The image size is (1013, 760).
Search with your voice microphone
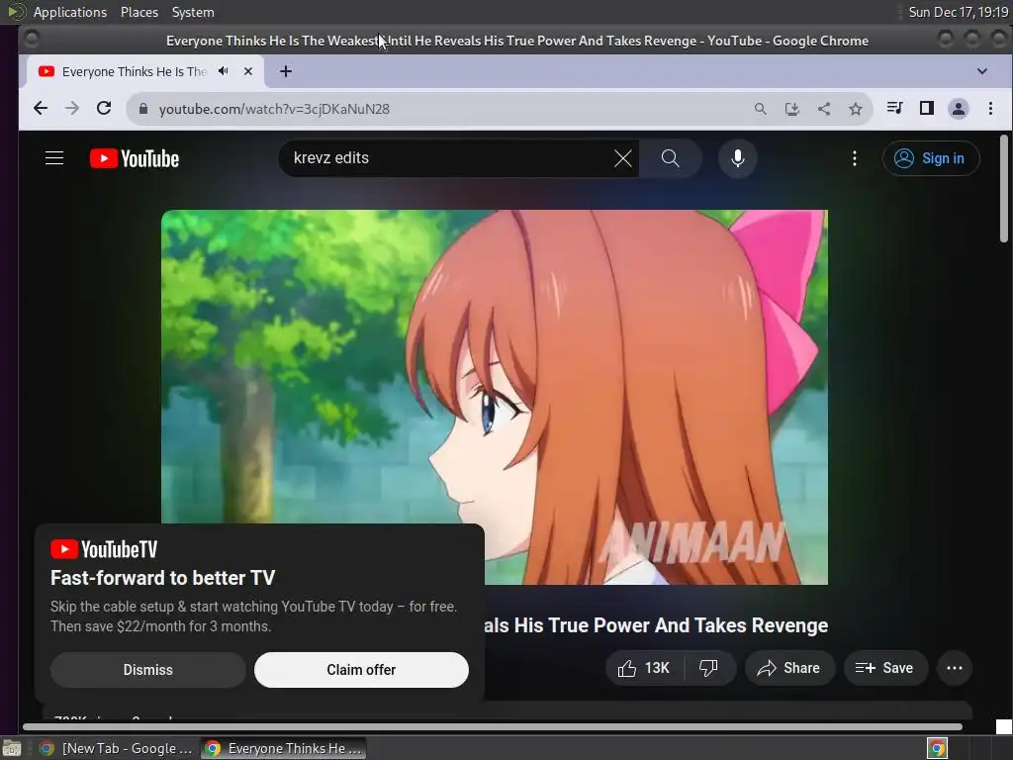(737, 158)
